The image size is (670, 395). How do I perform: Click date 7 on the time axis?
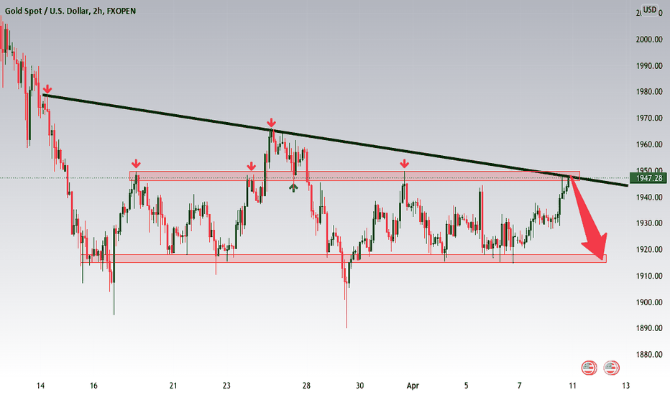click(520, 386)
